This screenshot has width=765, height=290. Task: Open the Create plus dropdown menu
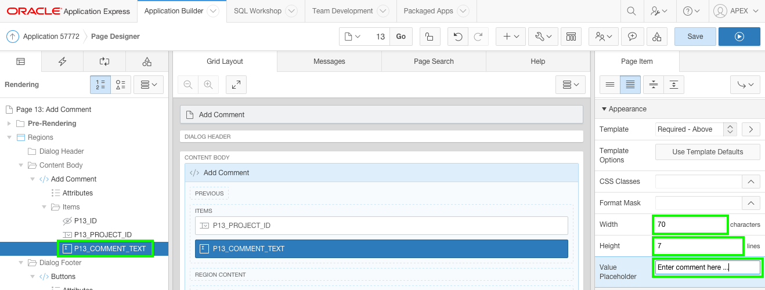tap(511, 37)
